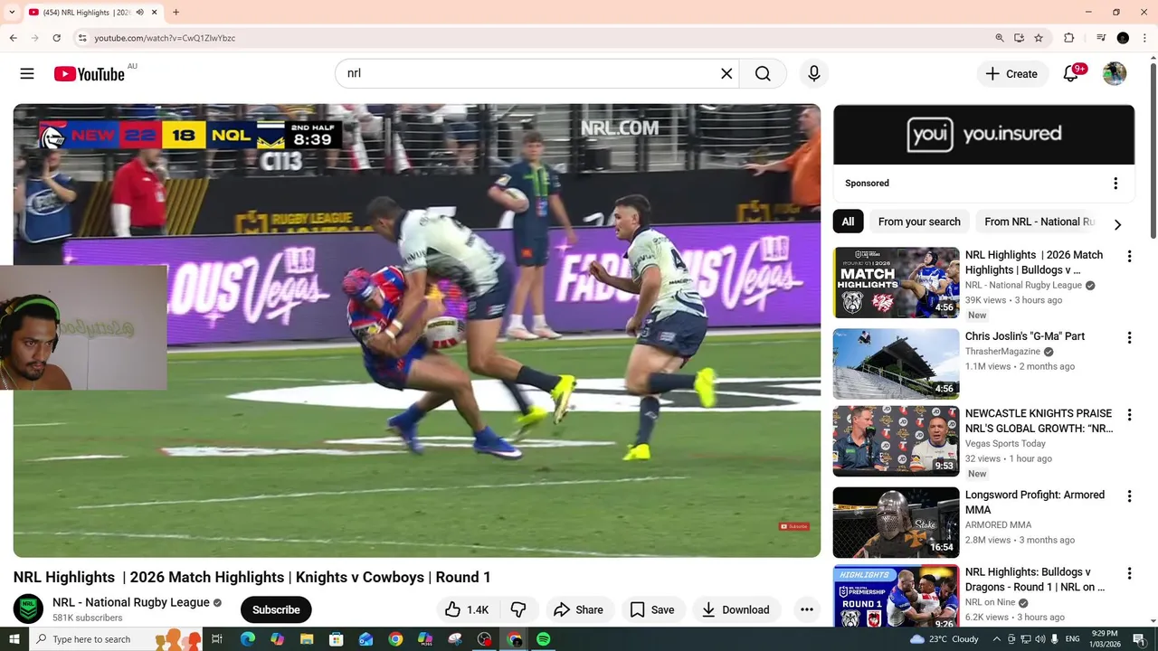Open options for Newcastle Knights Praise video

click(x=1129, y=415)
